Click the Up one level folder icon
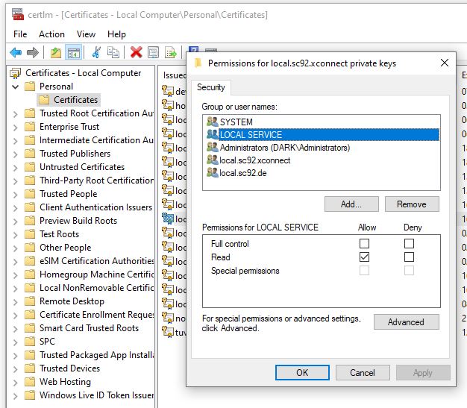The width and height of the screenshot is (467, 408). [x=56, y=52]
